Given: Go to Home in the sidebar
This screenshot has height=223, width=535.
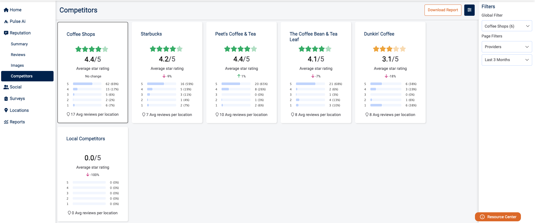Looking at the screenshot, I should click(16, 10).
